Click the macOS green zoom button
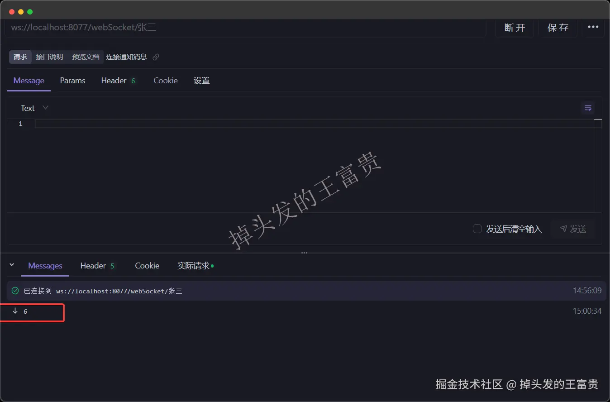 (30, 12)
